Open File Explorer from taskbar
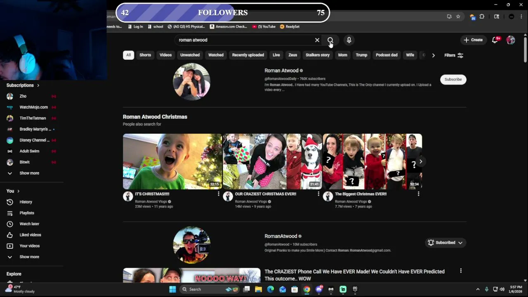Viewport: 528px width, 297px height. tap(258, 289)
